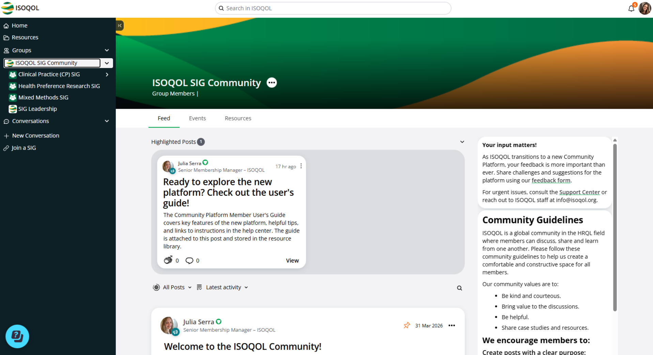The width and height of the screenshot is (653, 355).
Task: Search posts using the feed magnifier icon
Action: click(x=460, y=288)
